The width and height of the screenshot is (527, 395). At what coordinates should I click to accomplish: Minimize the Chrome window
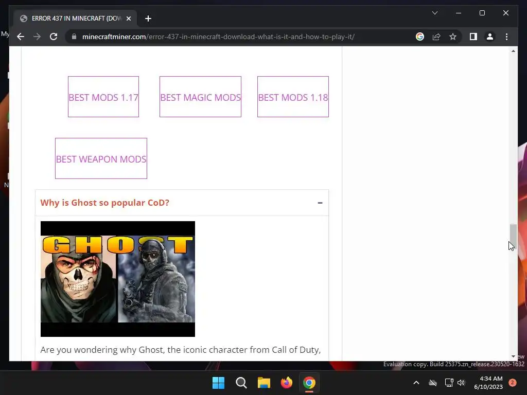(x=459, y=13)
